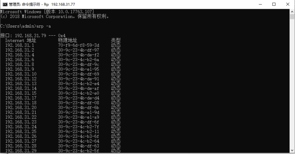Open the command prompt system menu icon
The height and width of the screenshot is (154, 295).
pos(5,4)
